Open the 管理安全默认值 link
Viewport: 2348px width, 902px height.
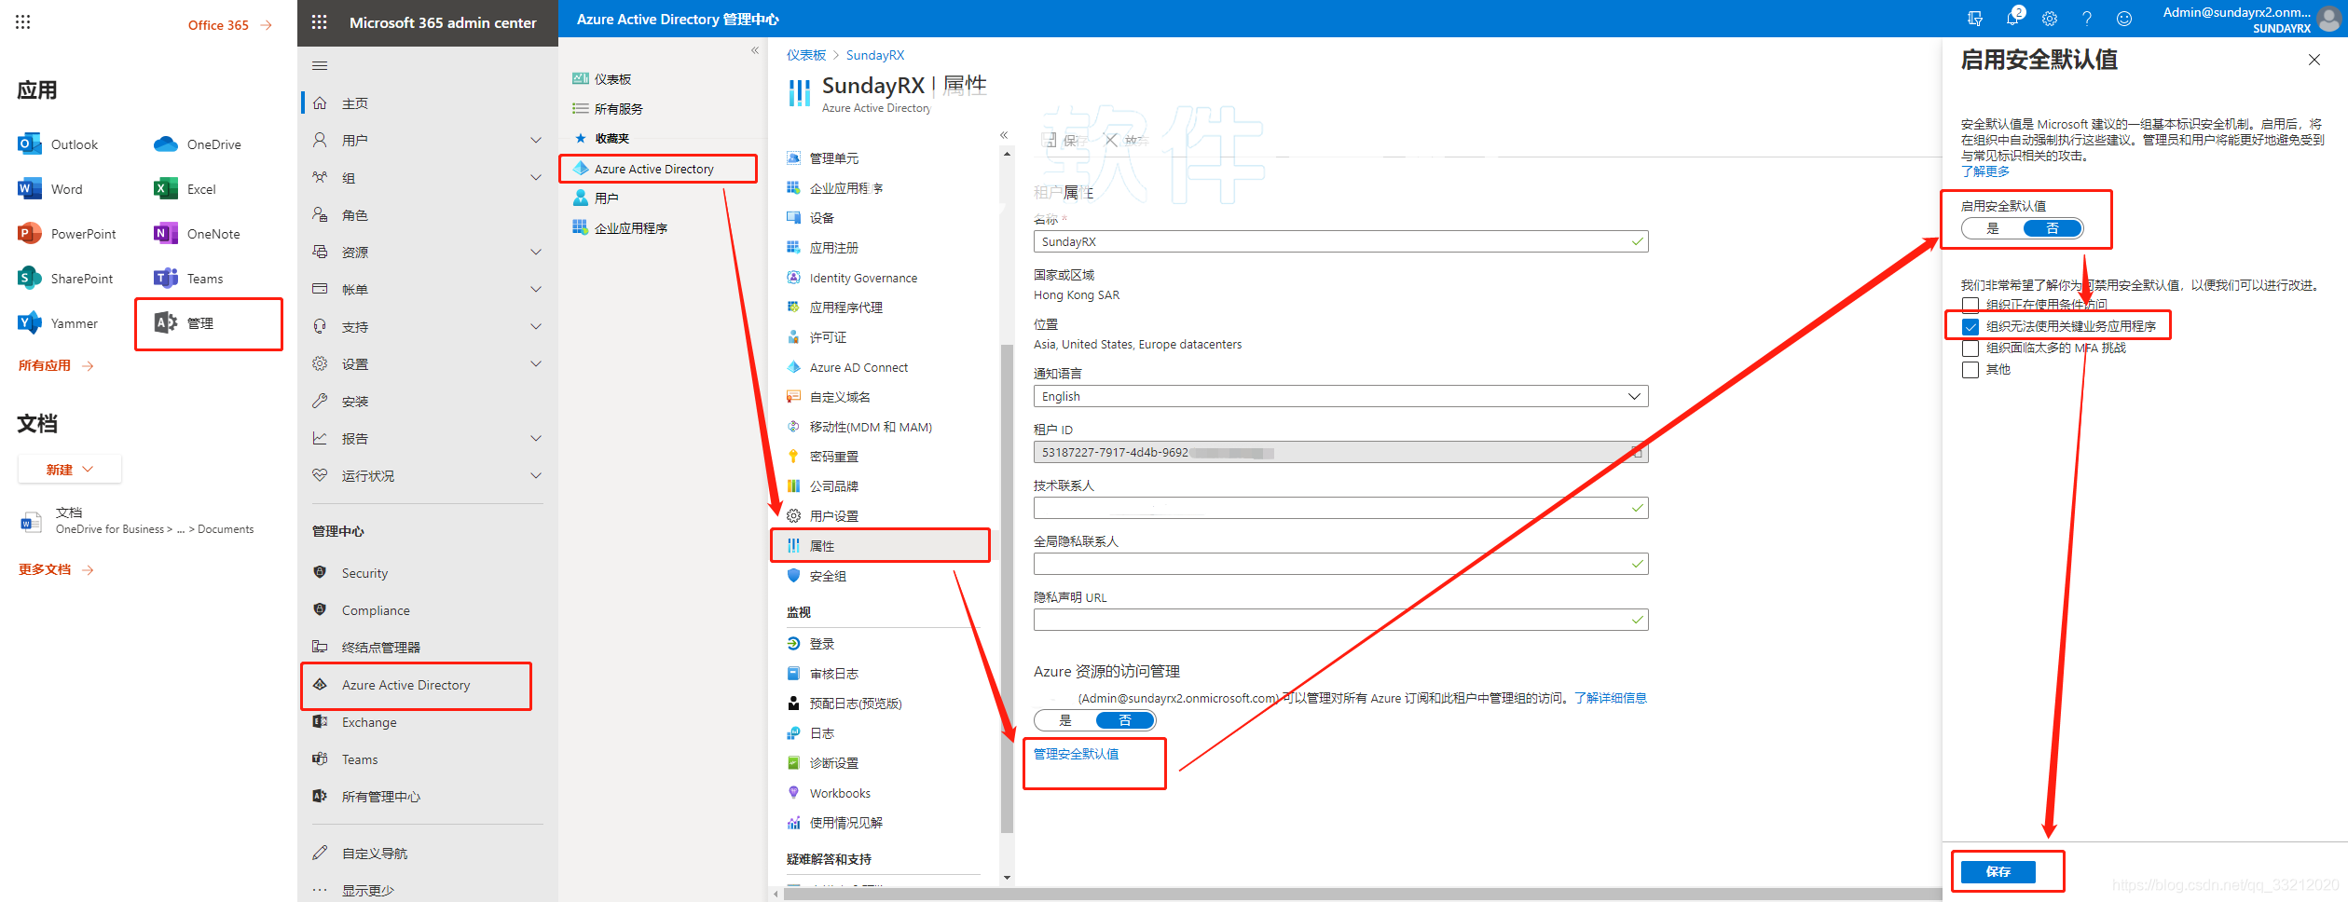1076,755
